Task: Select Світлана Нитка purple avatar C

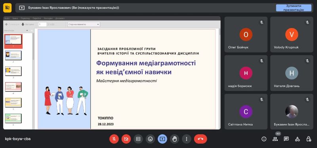Action: click(246, 112)
